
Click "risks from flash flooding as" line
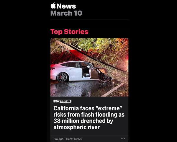tap(89, 115)
